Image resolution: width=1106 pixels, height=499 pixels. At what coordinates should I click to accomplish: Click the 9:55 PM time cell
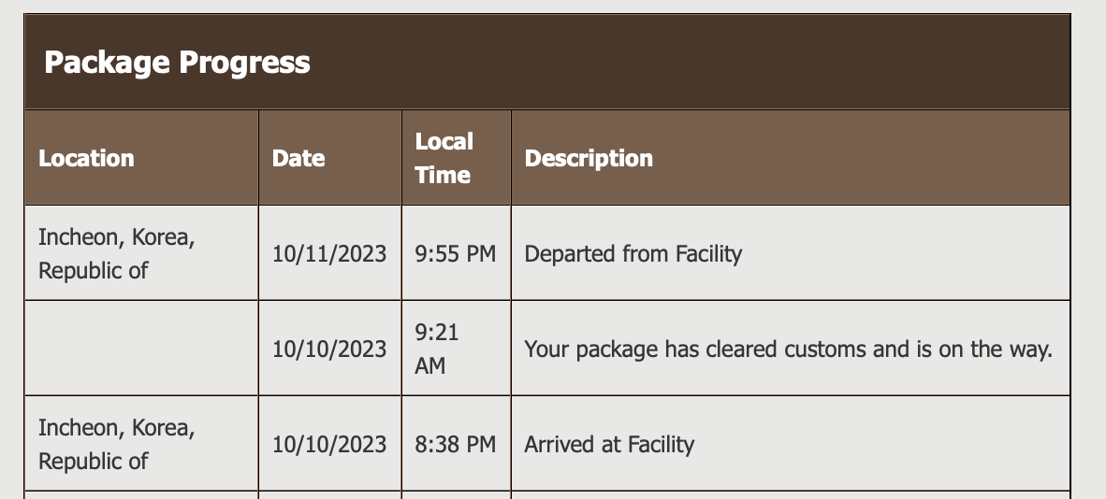[455, 254]
